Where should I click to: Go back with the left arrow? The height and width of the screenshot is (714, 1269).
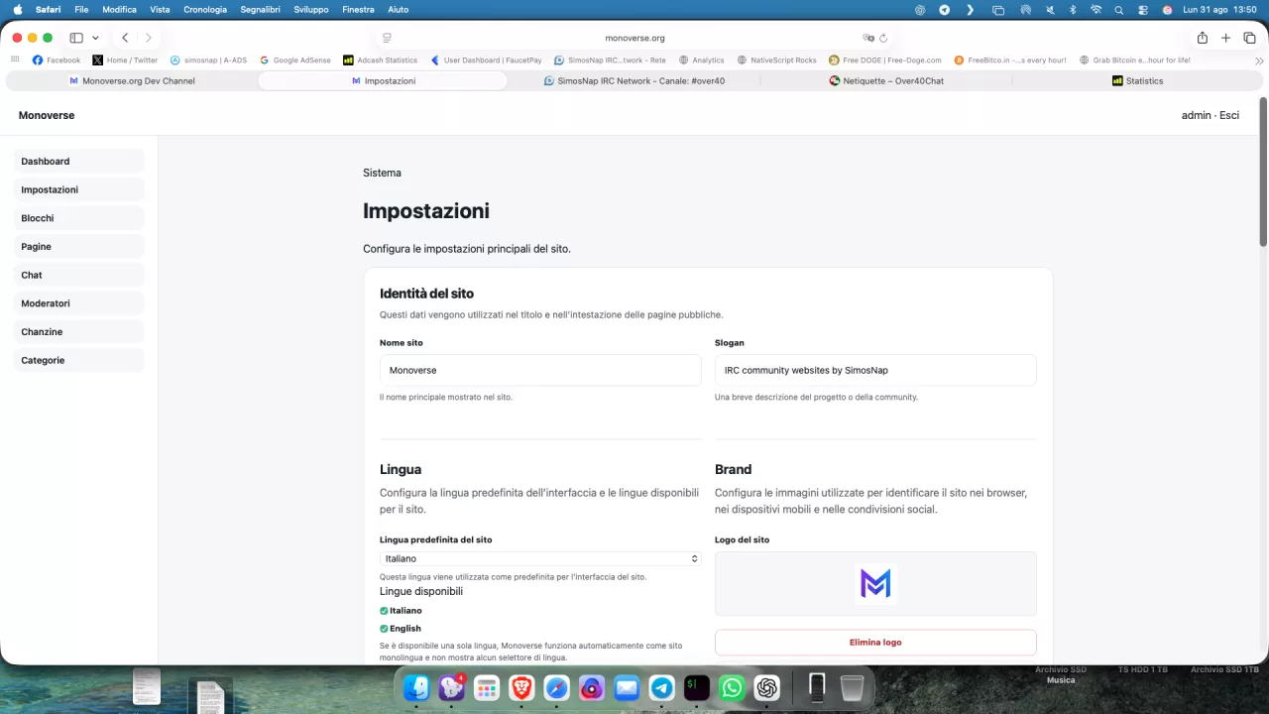click(x=125, y=38)
